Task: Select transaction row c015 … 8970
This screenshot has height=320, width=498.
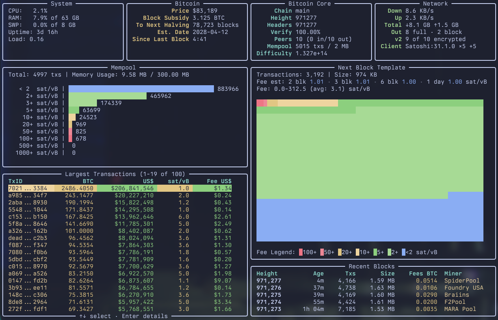Action: pyautogui.click(x=120, y=266)
